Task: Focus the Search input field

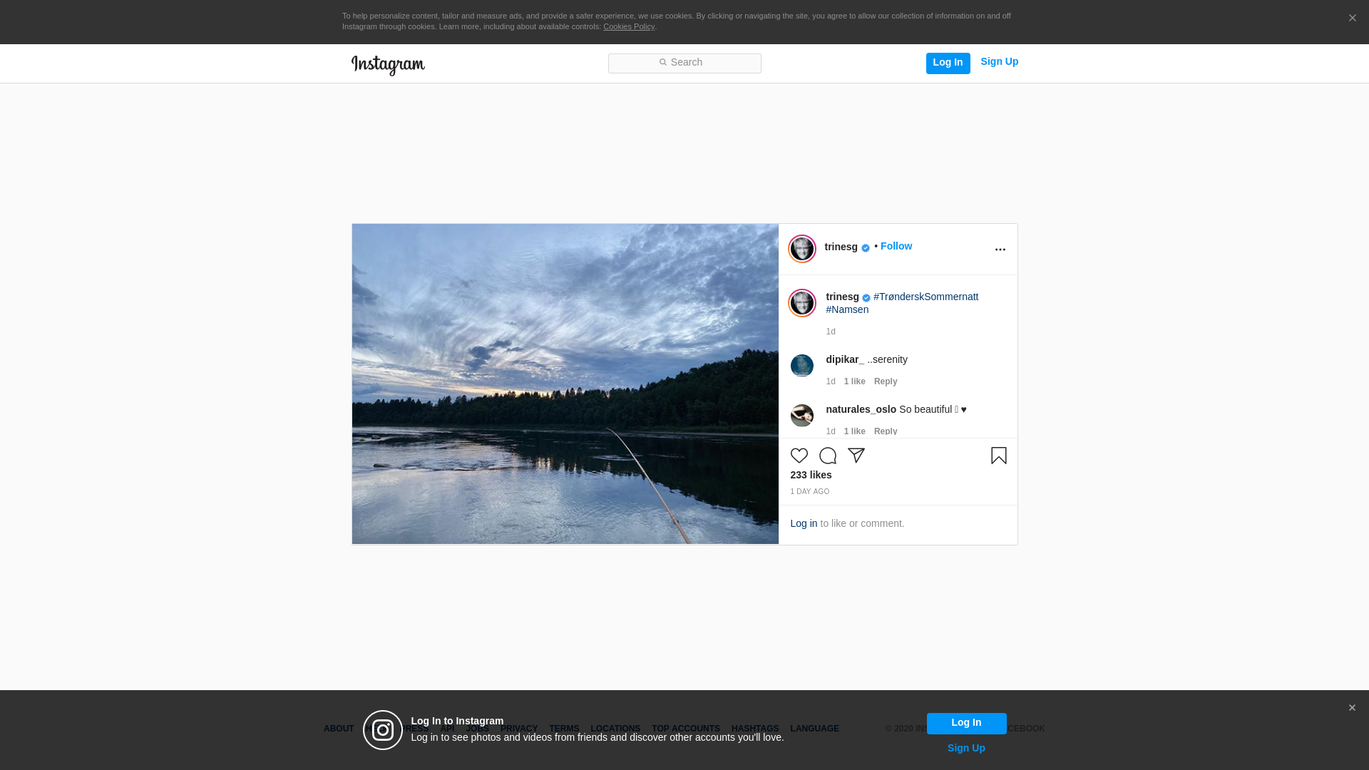Action: pyautogui.click(x=684, y=63)
